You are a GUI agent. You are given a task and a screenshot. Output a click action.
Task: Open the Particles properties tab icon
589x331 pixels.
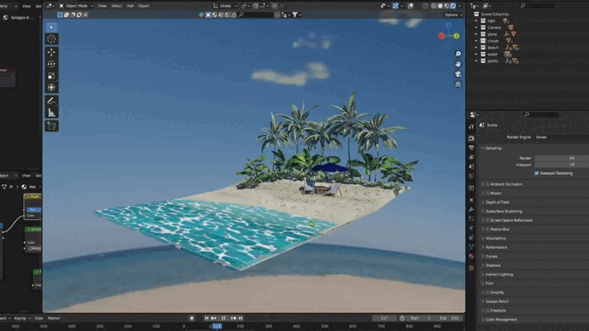(x=471, y=218)
